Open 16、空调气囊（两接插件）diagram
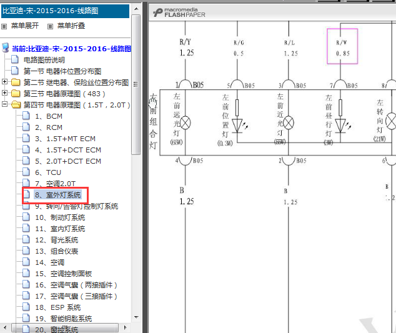The image size is (396, 333). pos(76,285)
